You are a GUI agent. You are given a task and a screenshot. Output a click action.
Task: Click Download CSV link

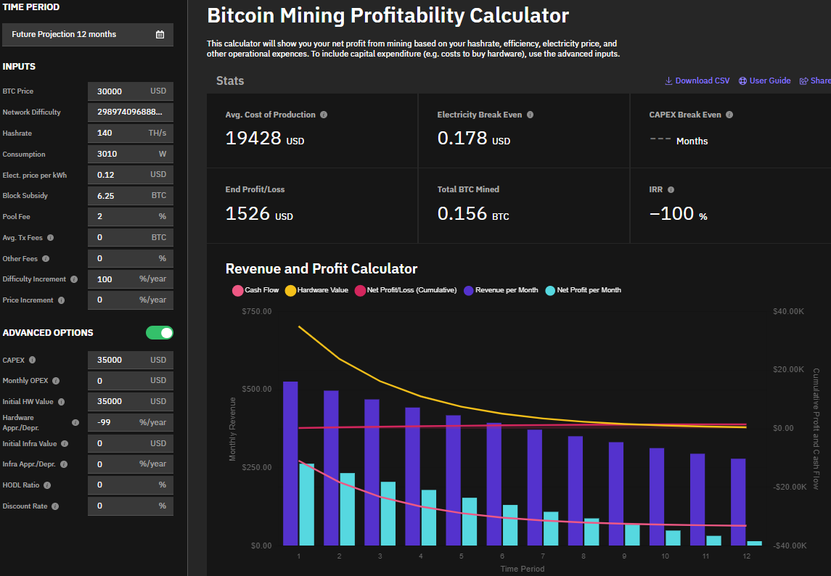(697, 81)
